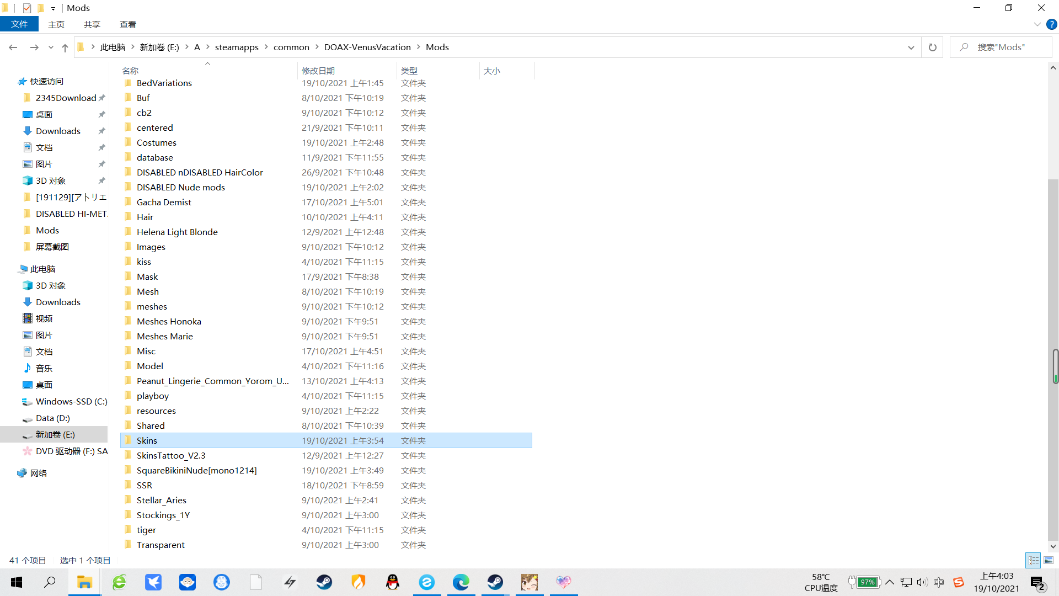Viewport: 1059px width, 596px height.
Task: Navigate to steamapps in the address bar
Action: coord(237,47)
